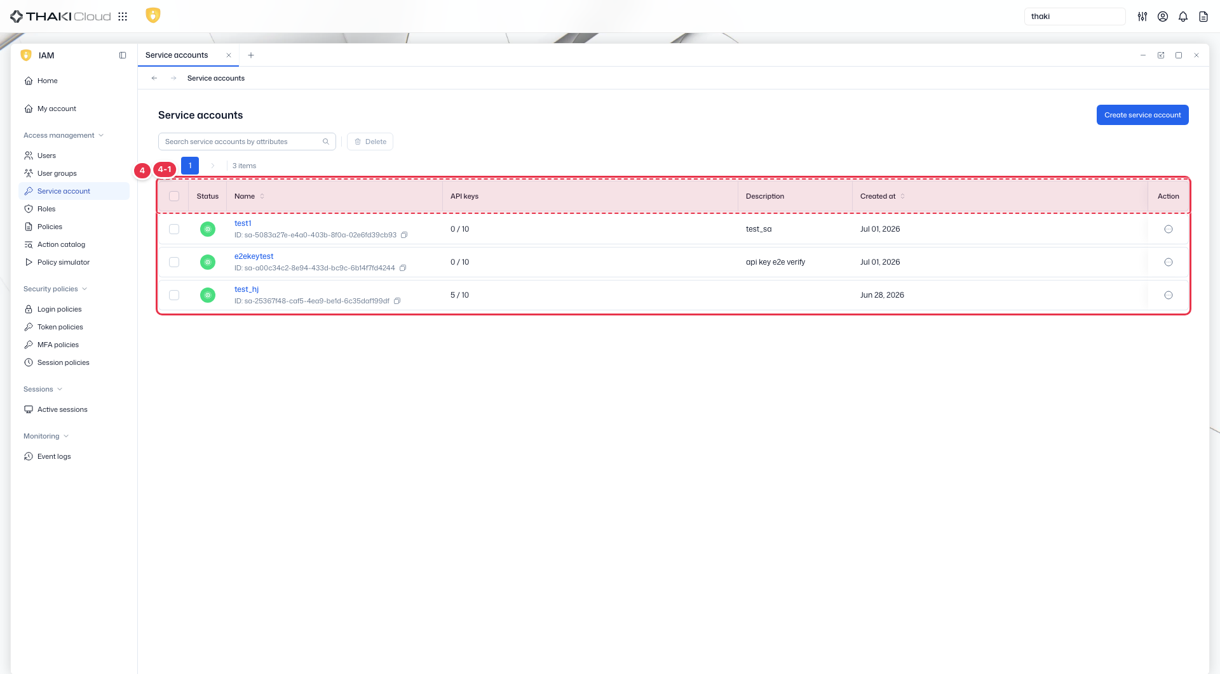The image size is (1220, 674).
Task: Open action menu for test1 row
Action: coord(1169,229)
